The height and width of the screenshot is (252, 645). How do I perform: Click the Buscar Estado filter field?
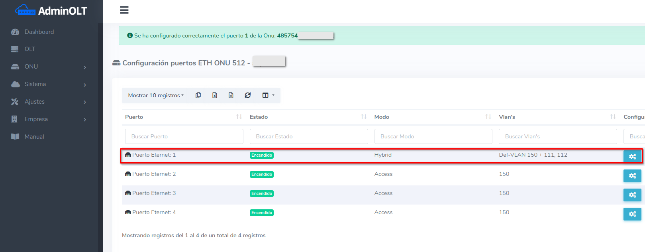click(x=308, y=136)
